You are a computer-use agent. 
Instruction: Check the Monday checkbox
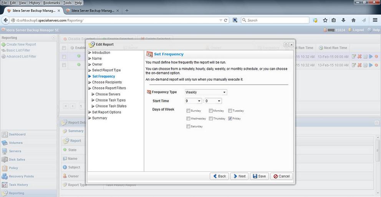pyautogui.click(x=211, y=111)
